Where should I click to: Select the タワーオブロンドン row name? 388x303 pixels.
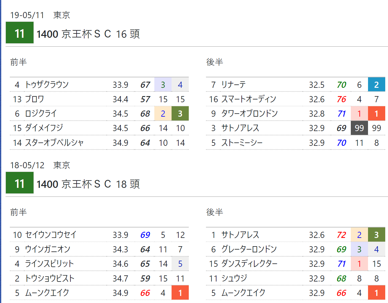(249, 114)
